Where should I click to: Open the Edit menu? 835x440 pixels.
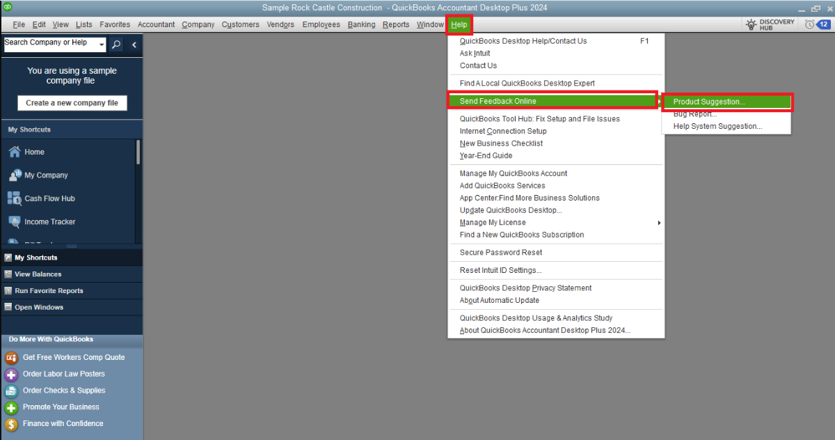point(39,24)
